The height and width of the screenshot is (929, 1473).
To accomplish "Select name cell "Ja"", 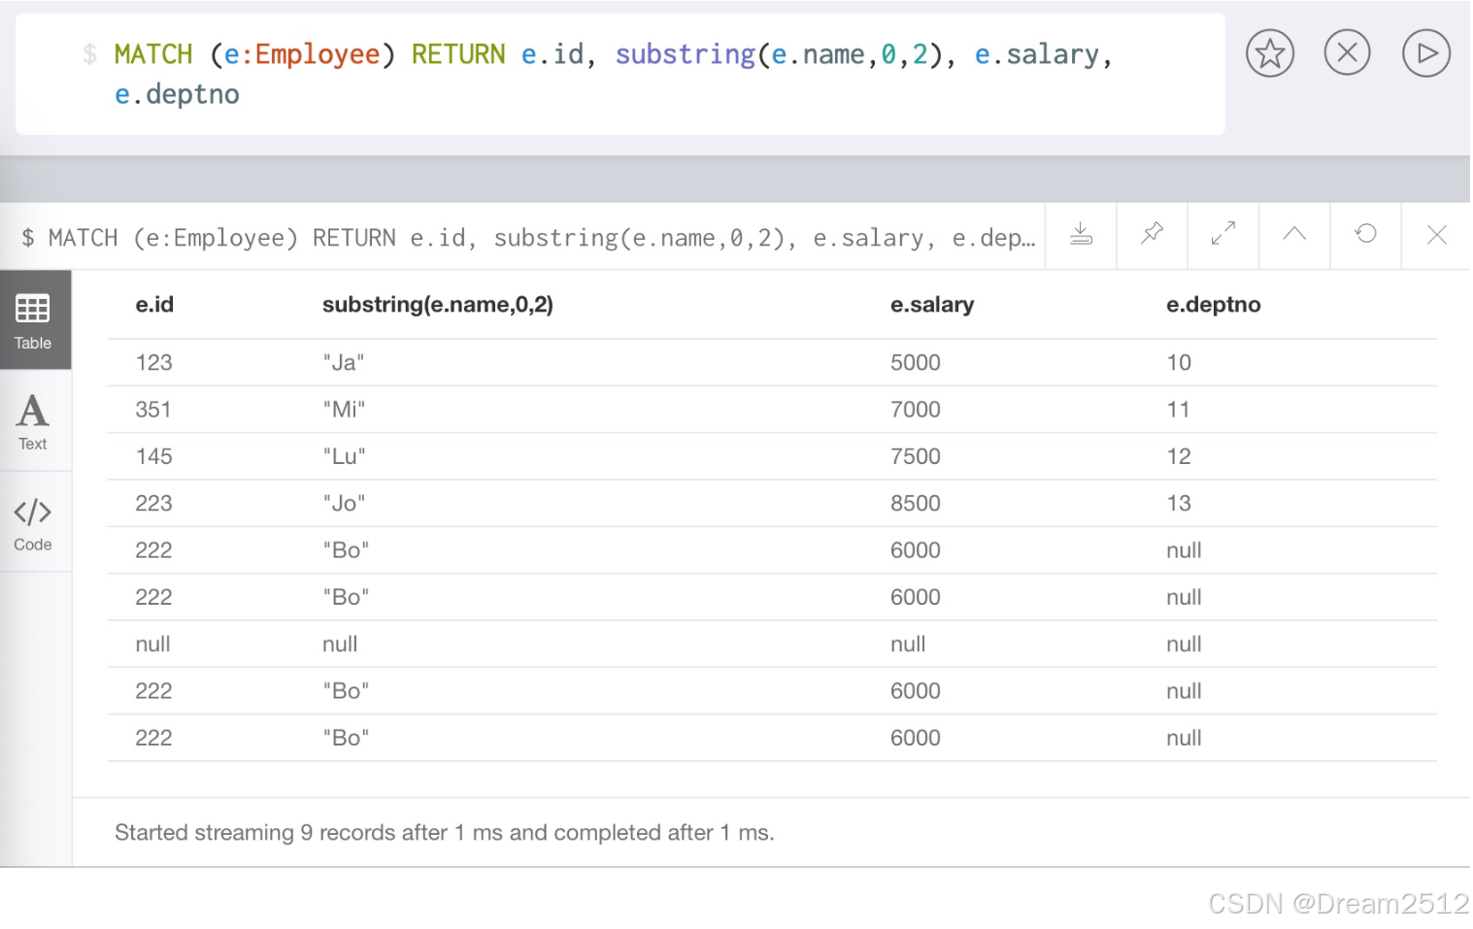I will coord(344,363).
